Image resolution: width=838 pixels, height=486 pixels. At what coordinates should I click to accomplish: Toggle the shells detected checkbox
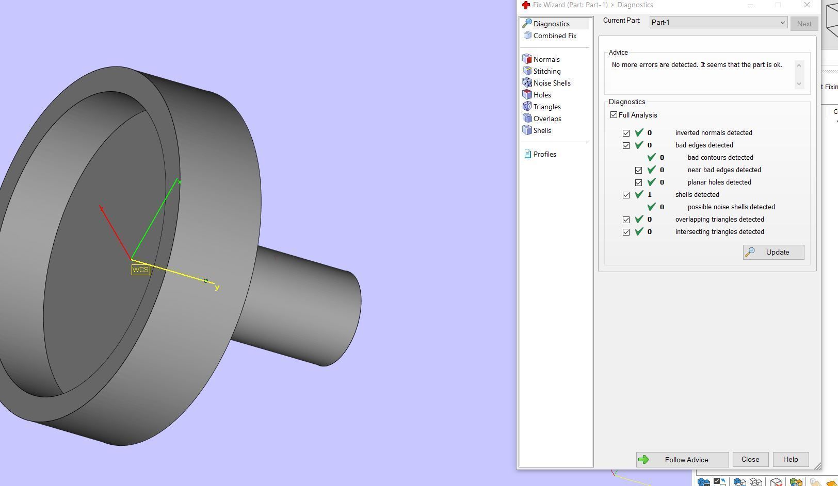tap(626, 195)
